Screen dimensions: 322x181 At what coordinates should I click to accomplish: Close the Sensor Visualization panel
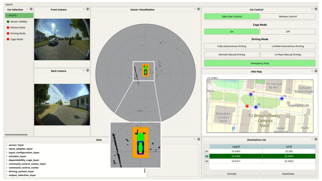(x=198, y=9)
